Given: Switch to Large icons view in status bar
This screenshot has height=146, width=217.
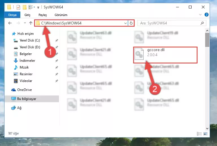Looking at the screenshot, I should pyautogui.click(x=205, y=134).
